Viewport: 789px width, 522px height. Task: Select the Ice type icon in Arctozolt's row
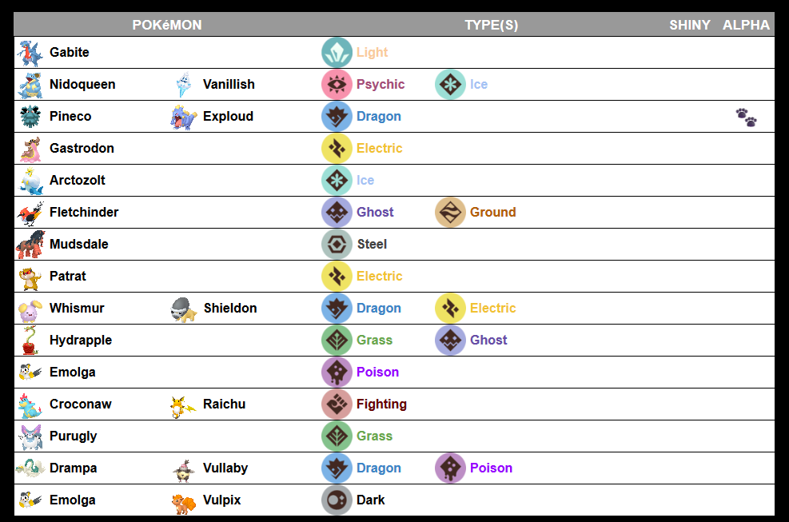[337, 181]
